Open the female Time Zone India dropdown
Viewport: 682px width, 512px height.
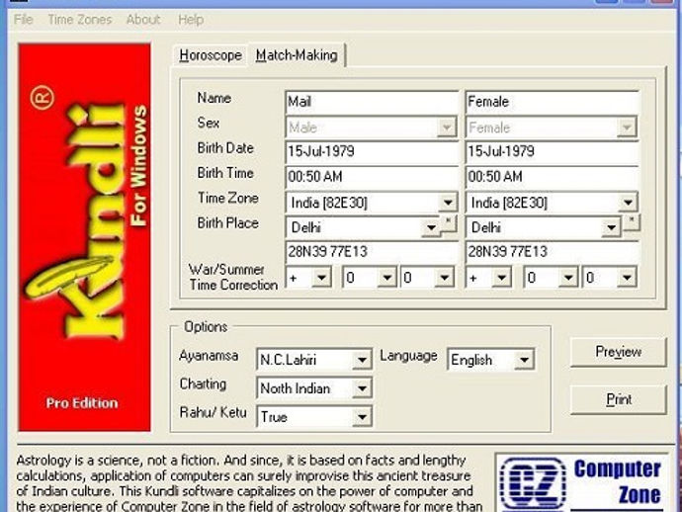click(x=552, y=203)
